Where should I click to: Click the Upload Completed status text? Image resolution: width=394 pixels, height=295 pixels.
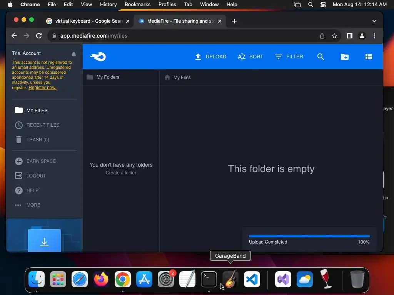[268, 242]
